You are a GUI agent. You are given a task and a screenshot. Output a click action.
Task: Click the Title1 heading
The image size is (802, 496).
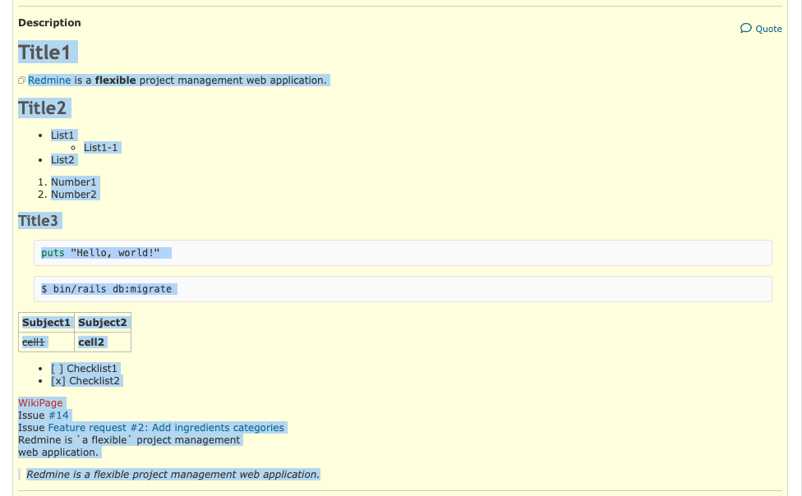tap(44, 53)
